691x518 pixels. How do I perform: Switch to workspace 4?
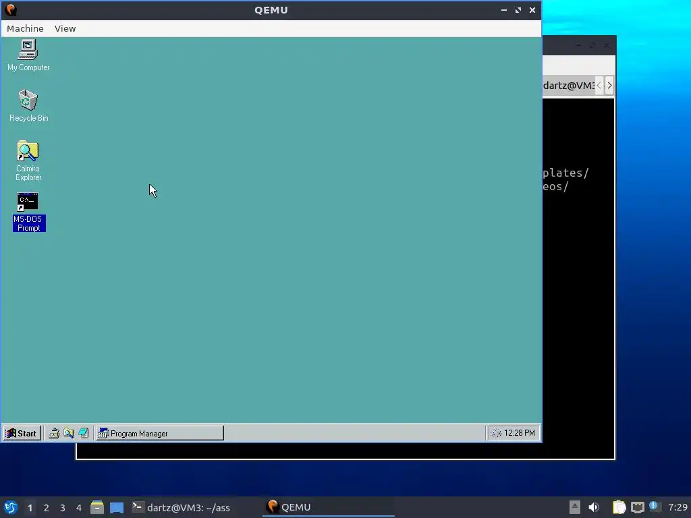(x=79, y=508)
